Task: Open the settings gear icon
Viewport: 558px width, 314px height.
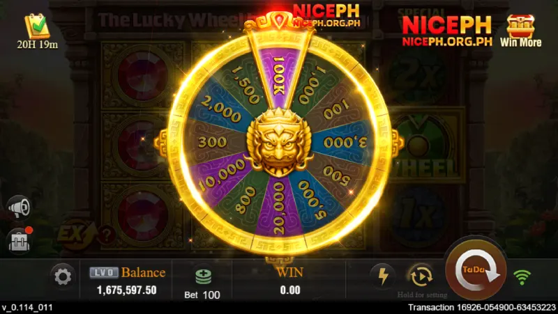Action: pos(63,277)
